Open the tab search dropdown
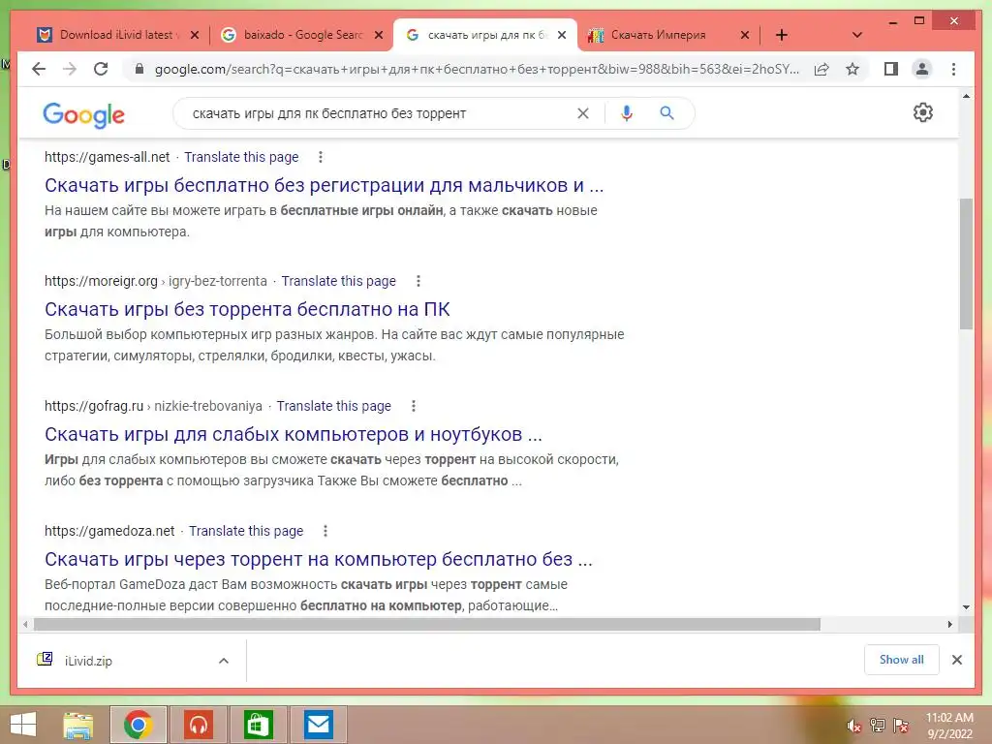Screen dimensions: 992x744 (857, 35)
